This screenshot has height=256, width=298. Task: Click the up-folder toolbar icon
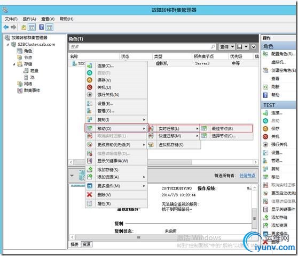coord(23,27)
